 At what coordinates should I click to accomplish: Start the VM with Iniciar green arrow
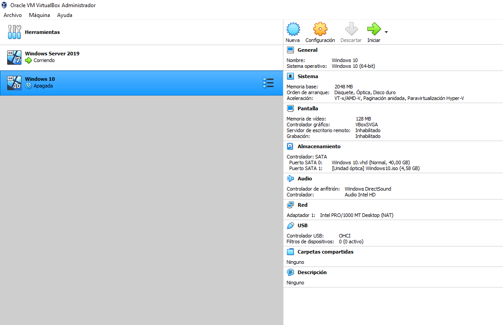[x=374, y=29]
